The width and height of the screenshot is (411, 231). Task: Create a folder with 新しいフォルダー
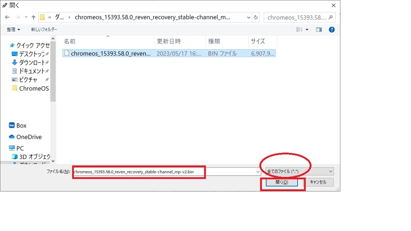(44, 30)
